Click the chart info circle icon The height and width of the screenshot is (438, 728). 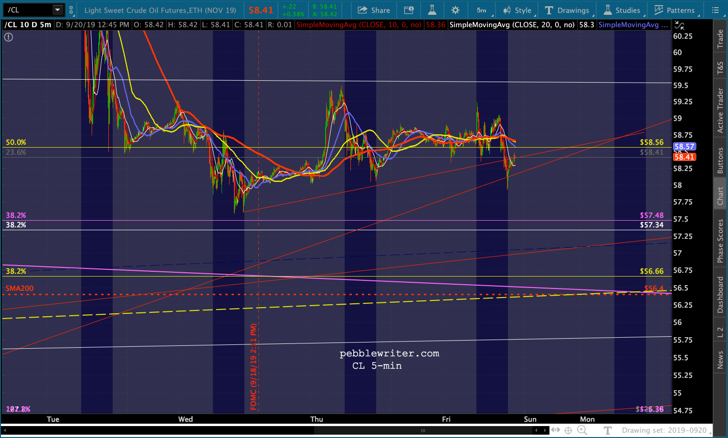[x=9, y=37]
